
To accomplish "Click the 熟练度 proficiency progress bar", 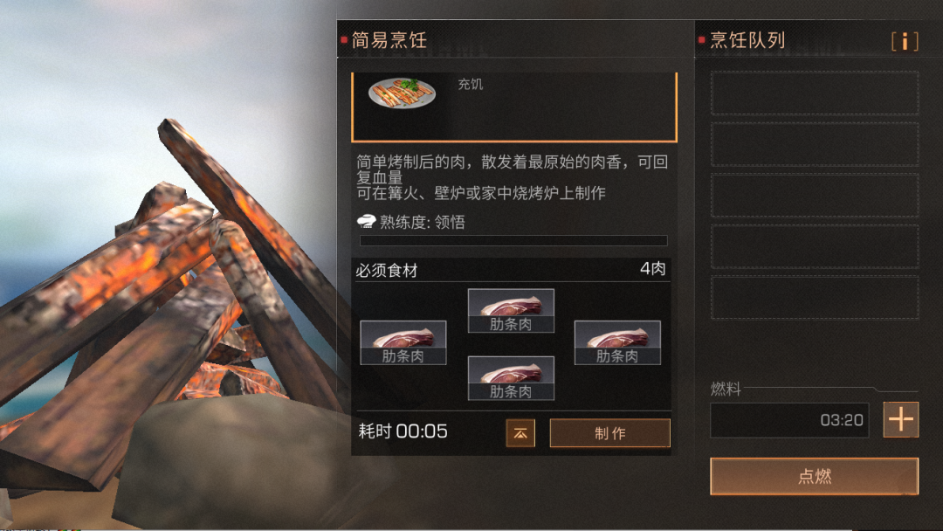I will point(513,240).
